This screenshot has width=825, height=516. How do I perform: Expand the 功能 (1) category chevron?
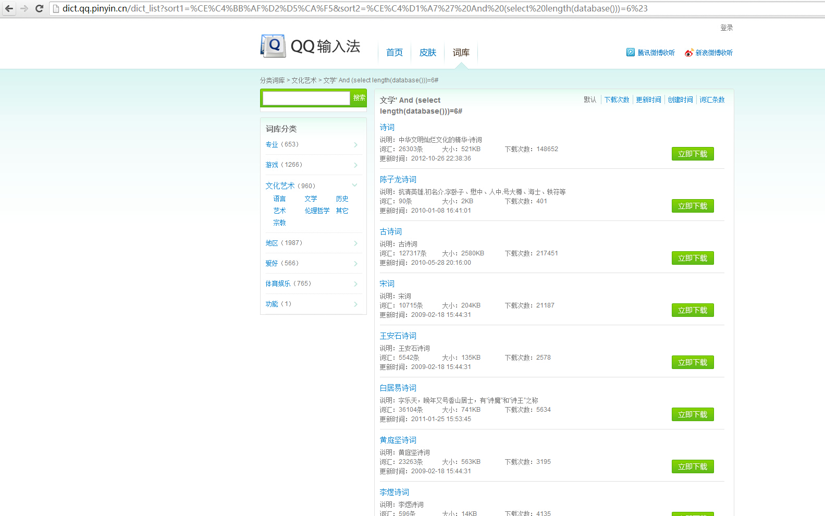(355, 304)
